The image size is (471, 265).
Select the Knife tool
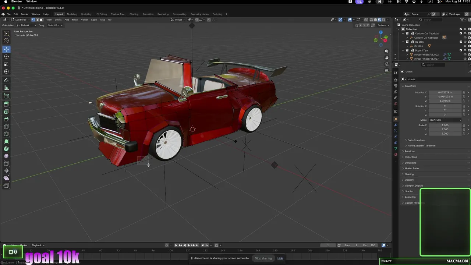click(6, 134)
